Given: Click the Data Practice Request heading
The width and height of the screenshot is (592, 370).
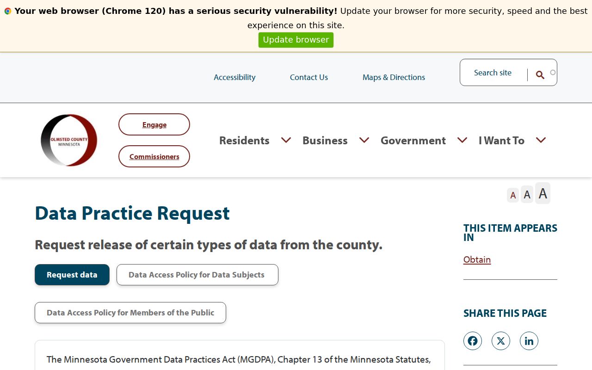Looking at the screenshot, I should click(132, 213).
